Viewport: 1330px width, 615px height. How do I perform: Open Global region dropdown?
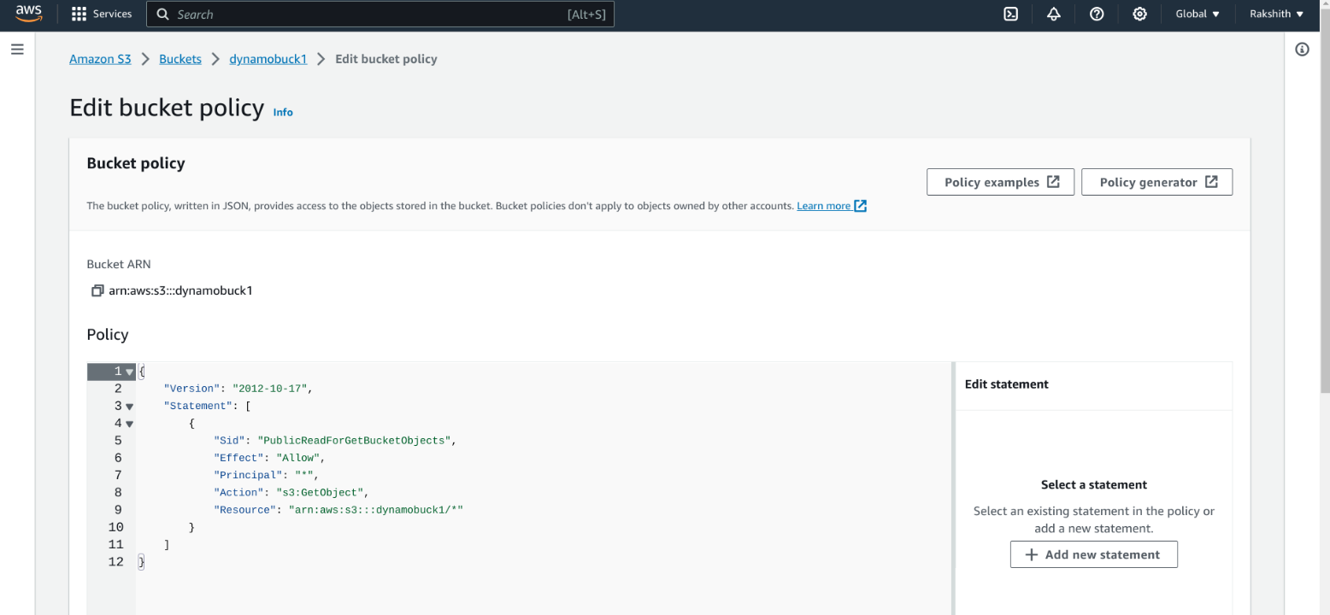[1198, 14]
